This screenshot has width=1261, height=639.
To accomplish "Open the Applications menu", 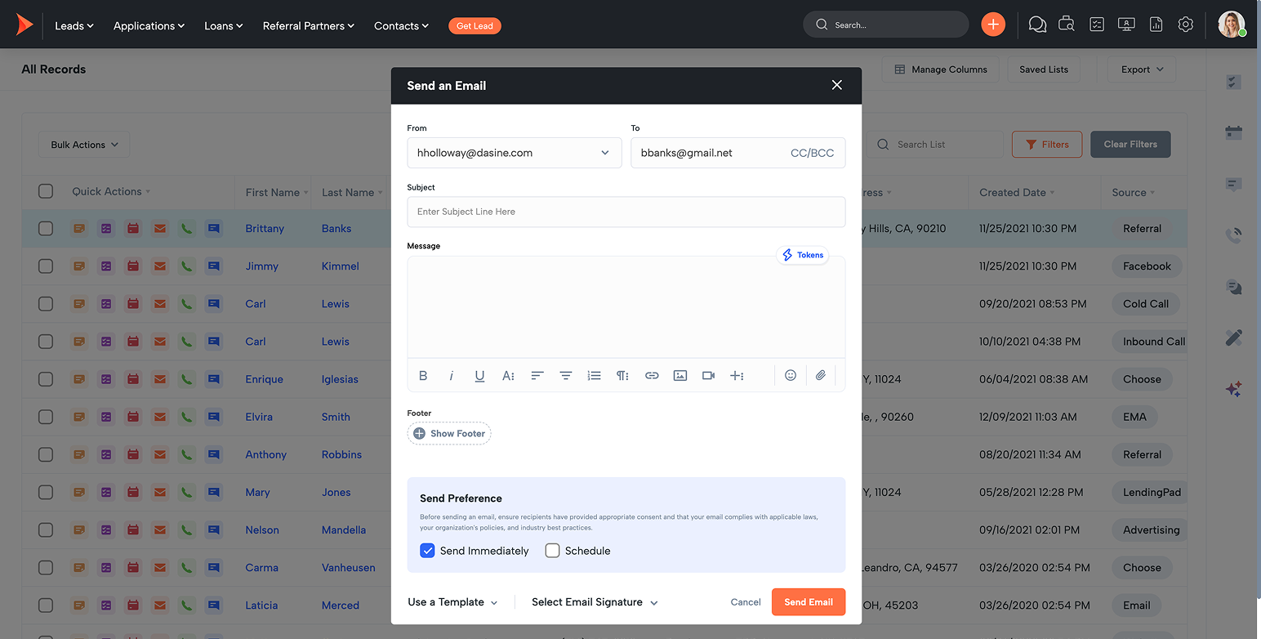I will pos(149,25).
